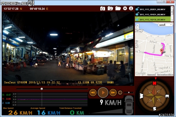Select file 2013_1113_202831_002.MOV

pyautogui.click(x=153, y=9)
